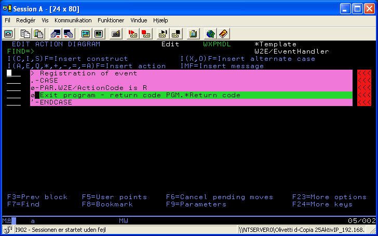Screen dimensions: 378x236
Task: Click the F8=Bookmark hotspot
Action: coord(107,204)
